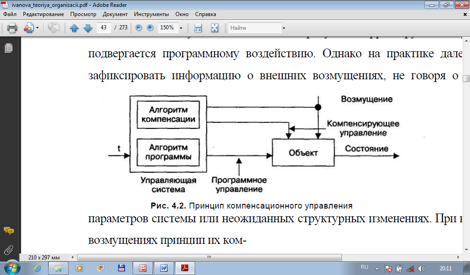
Task: Open the Windows Start button
Action: [12, 268]
